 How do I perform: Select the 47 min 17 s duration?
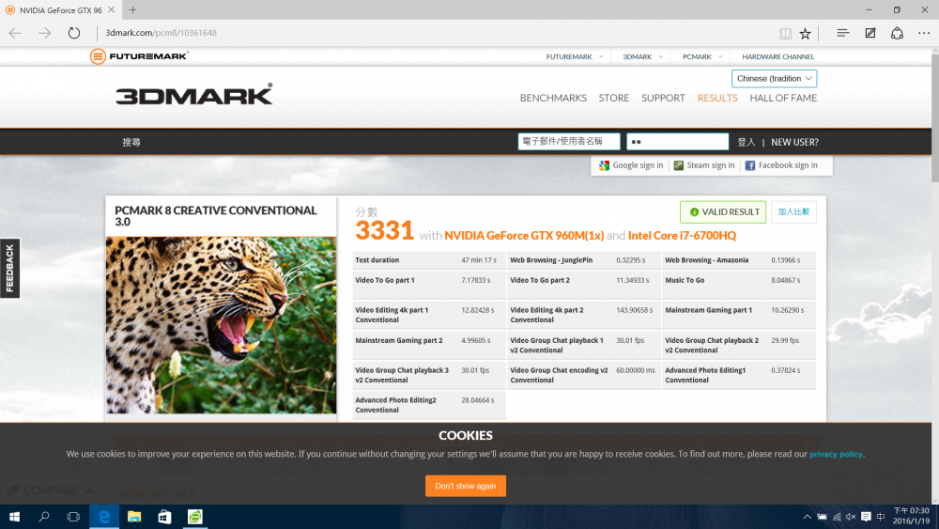pos(479,260)
